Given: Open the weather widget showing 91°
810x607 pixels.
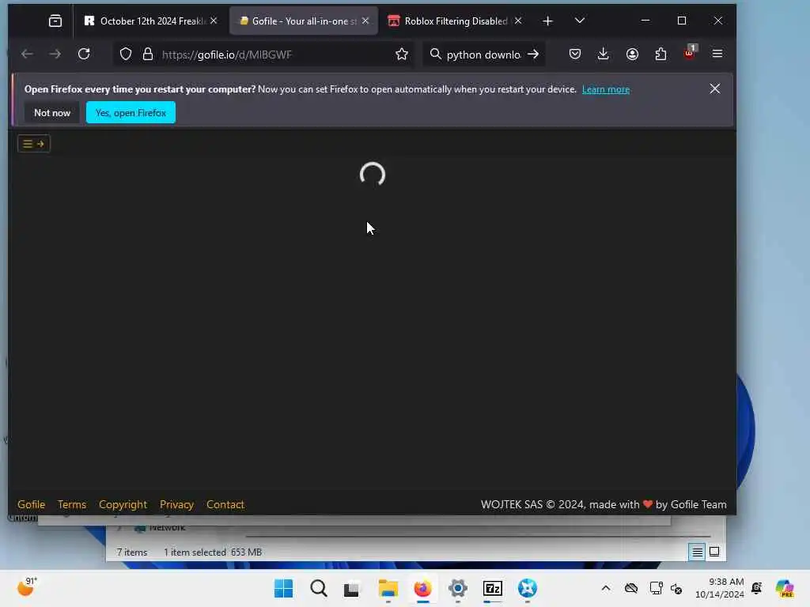Looking at the screenshot, I should click(27, 587).
